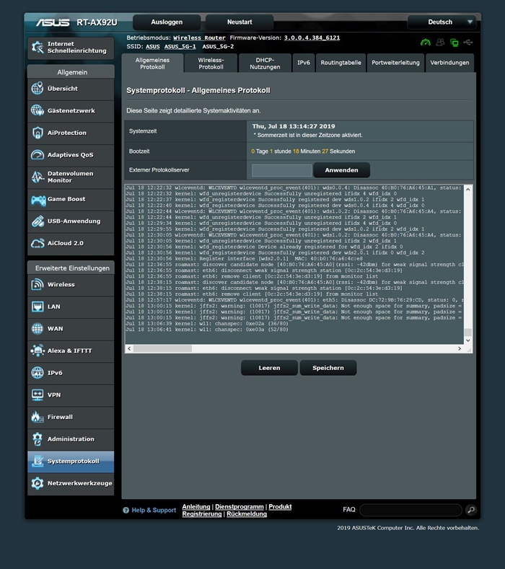Click the IPv6 sidebar icon
The image size is (505, 569).
point(37,373)
